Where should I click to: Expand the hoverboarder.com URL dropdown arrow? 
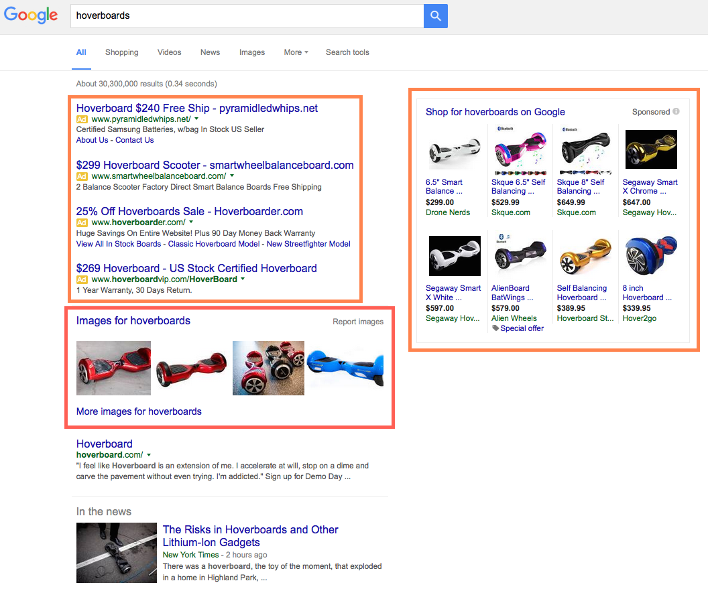pos(191,222)
